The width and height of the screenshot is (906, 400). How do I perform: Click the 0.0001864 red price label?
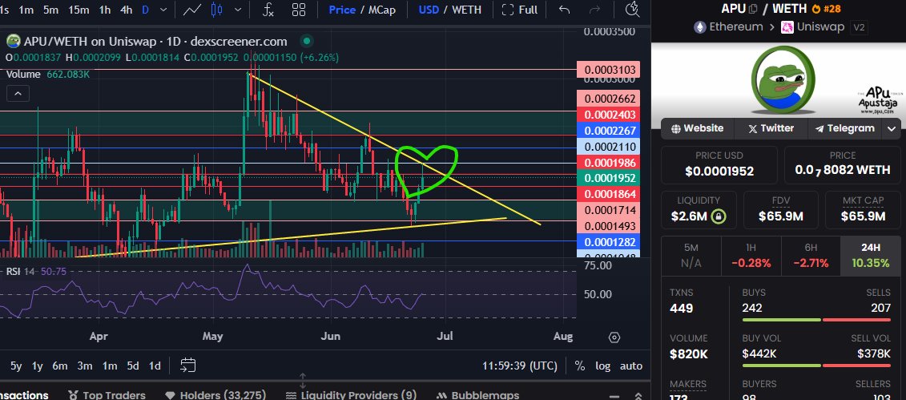pos(610,194)
